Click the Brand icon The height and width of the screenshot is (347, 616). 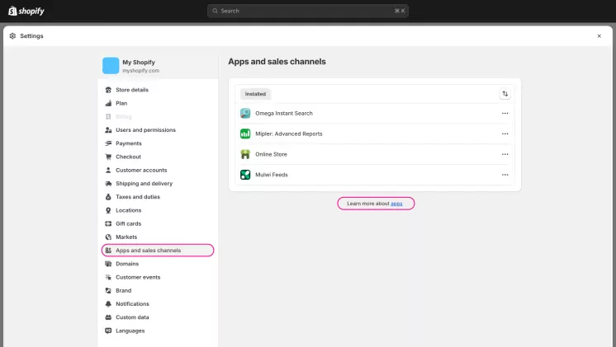[x=108, y=290]
